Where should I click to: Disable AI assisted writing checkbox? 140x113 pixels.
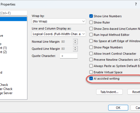click(x=91, y=79)
